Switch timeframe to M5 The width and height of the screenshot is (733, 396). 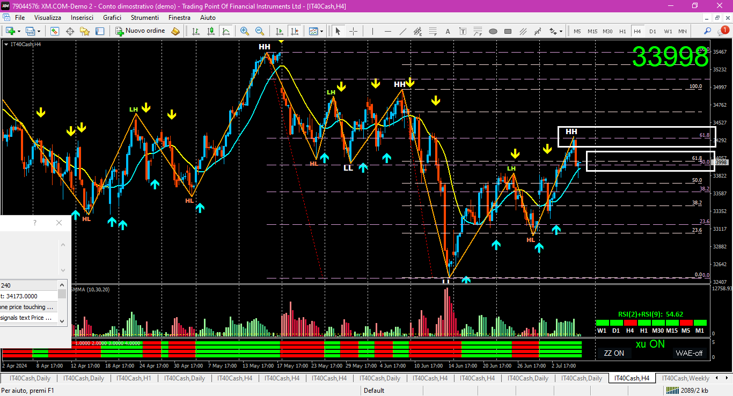[x=577, y=31]
